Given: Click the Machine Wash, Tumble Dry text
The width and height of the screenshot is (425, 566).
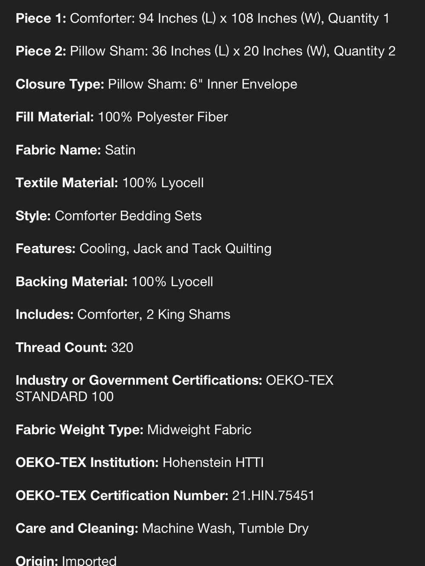Looking at the screenshot, I should click(x=225, y=528).
